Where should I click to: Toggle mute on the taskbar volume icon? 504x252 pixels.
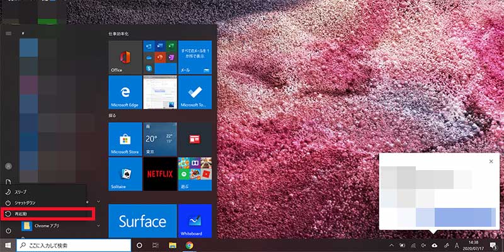tap(423, 245)
